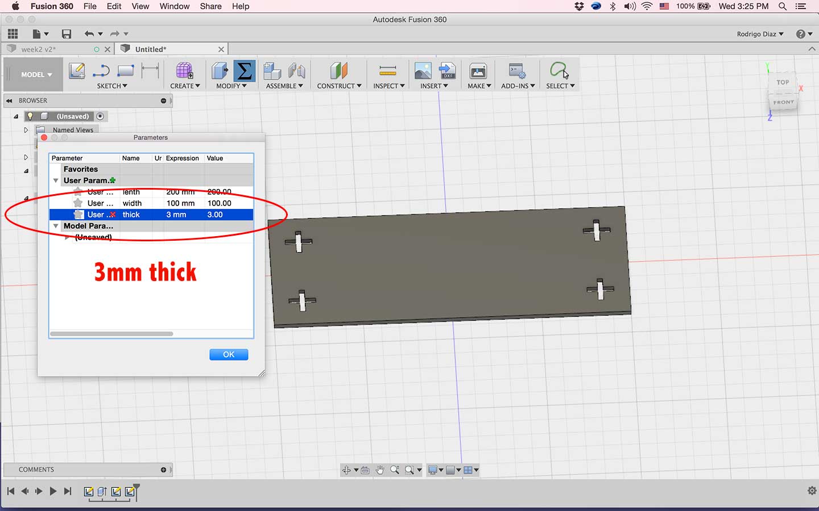Open Spotlight search in menu bar
The image size is (819, 511).
(x=783, y=6)
